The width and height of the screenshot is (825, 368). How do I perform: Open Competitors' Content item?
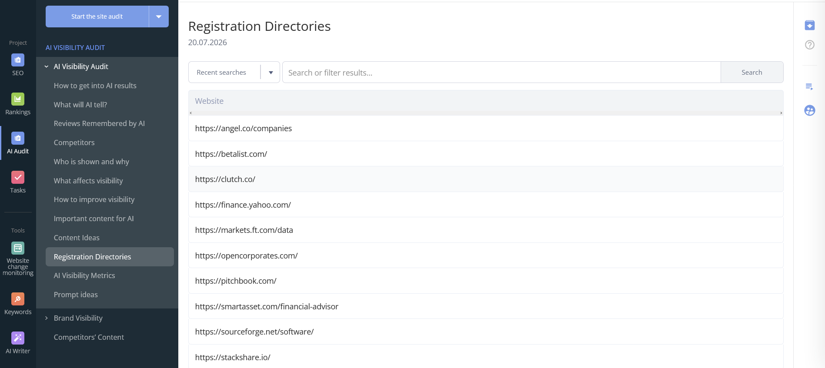pyautogui.click(x=89, y=337)
